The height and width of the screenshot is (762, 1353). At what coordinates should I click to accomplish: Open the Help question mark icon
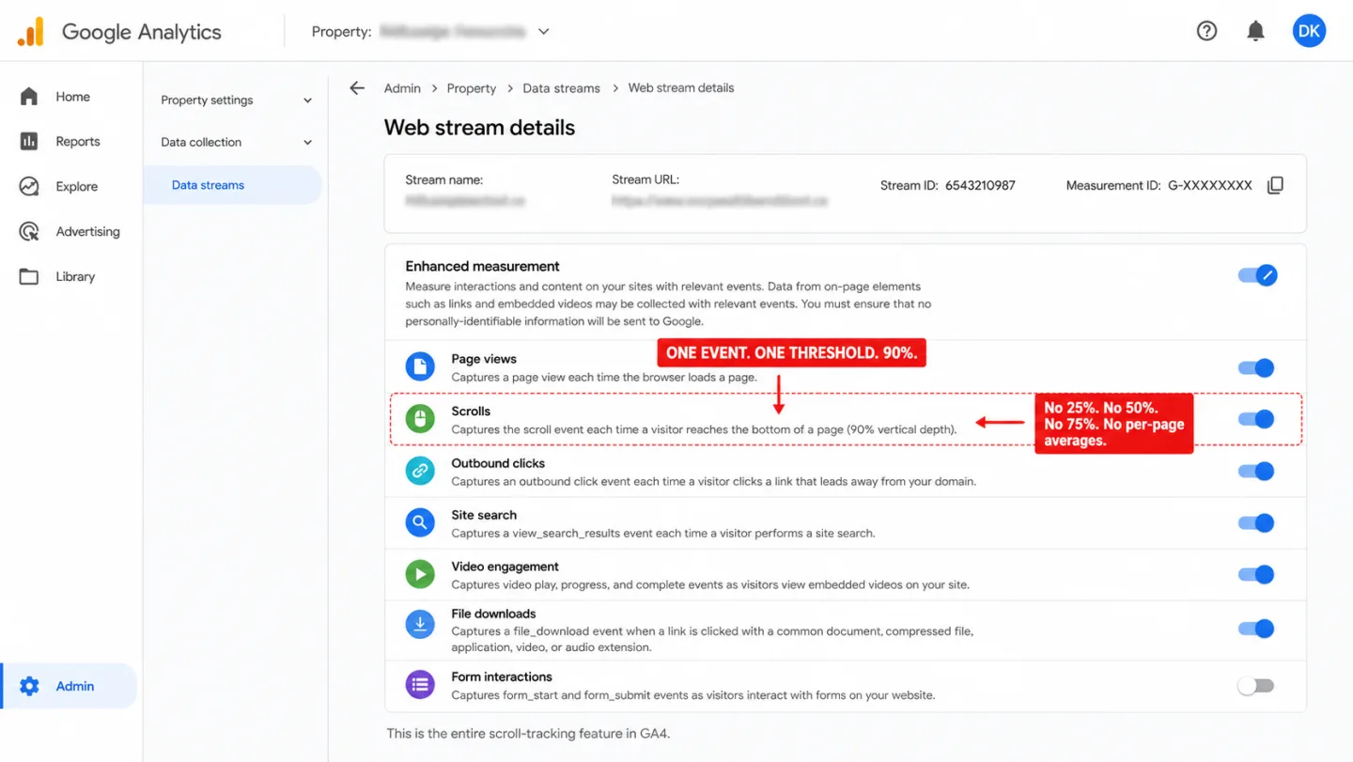(1206, 31)
